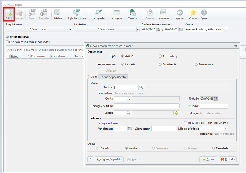Toggle the select-all checkbox in grid header

click(8, 56)
